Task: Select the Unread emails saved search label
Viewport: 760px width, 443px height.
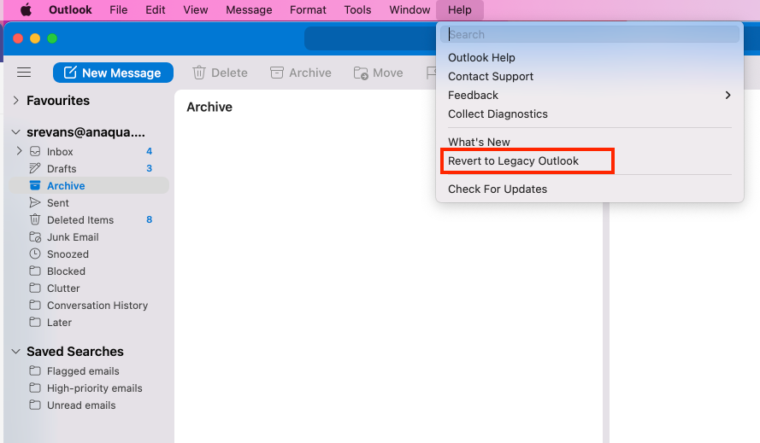Action: tap(81, 405)
